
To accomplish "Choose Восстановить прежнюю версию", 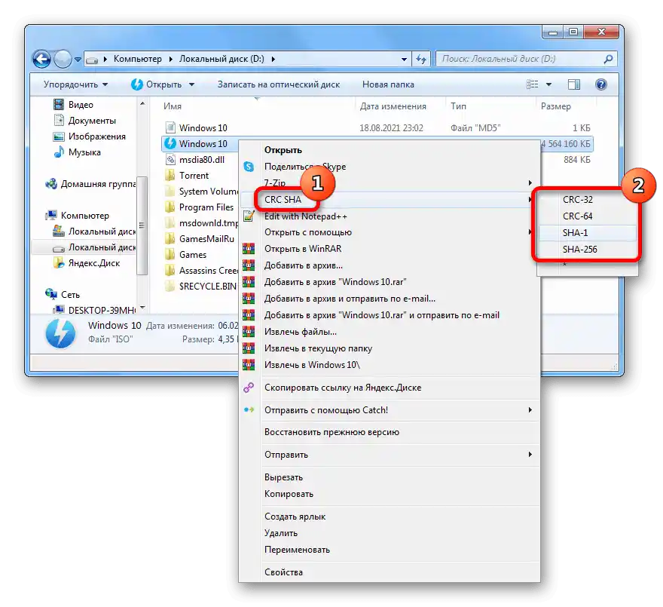I will (x=332, y=432).
